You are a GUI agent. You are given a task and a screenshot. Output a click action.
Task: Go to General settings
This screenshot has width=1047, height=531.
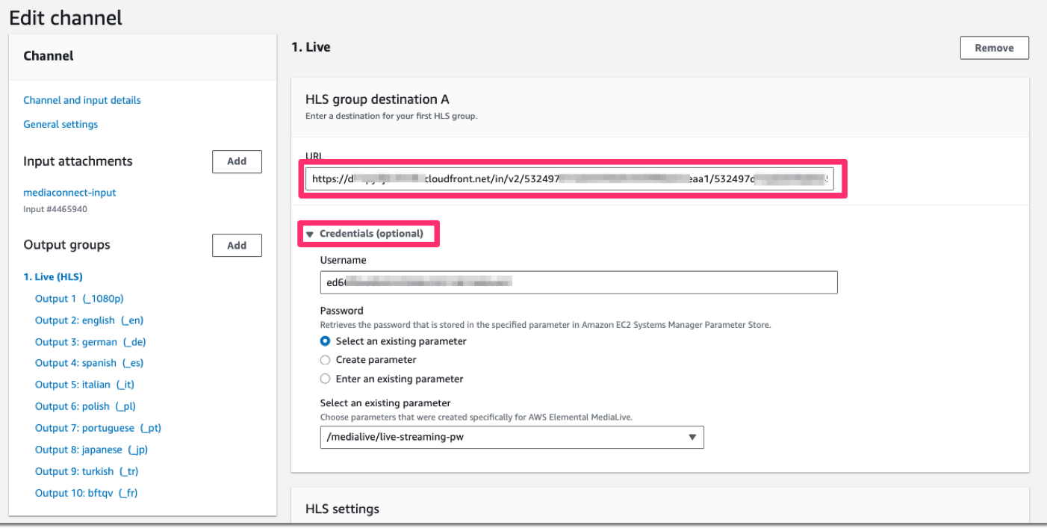coord(60,125)
